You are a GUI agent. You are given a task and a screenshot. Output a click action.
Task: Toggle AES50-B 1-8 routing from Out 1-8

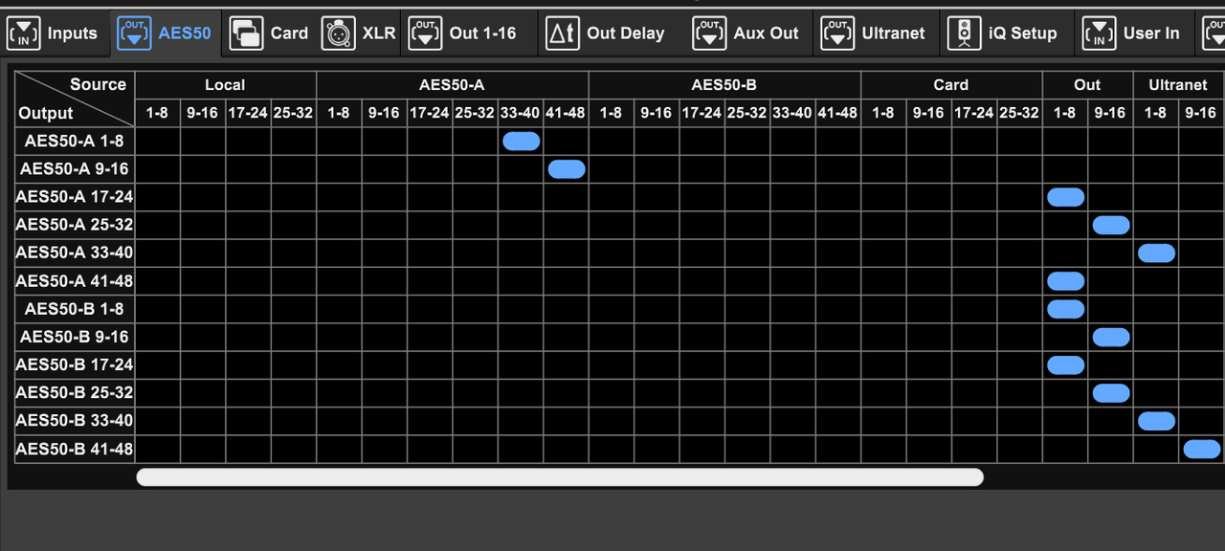point(1065,309)
